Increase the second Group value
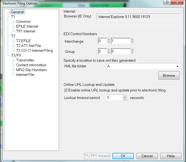The height and width of the screenshot is (162, 186). click(x=132, y=50)
